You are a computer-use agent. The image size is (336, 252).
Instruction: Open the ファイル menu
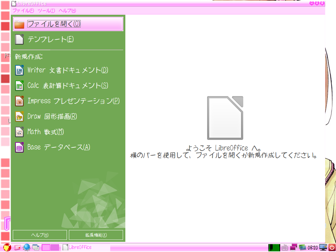[x=23, y=10]
